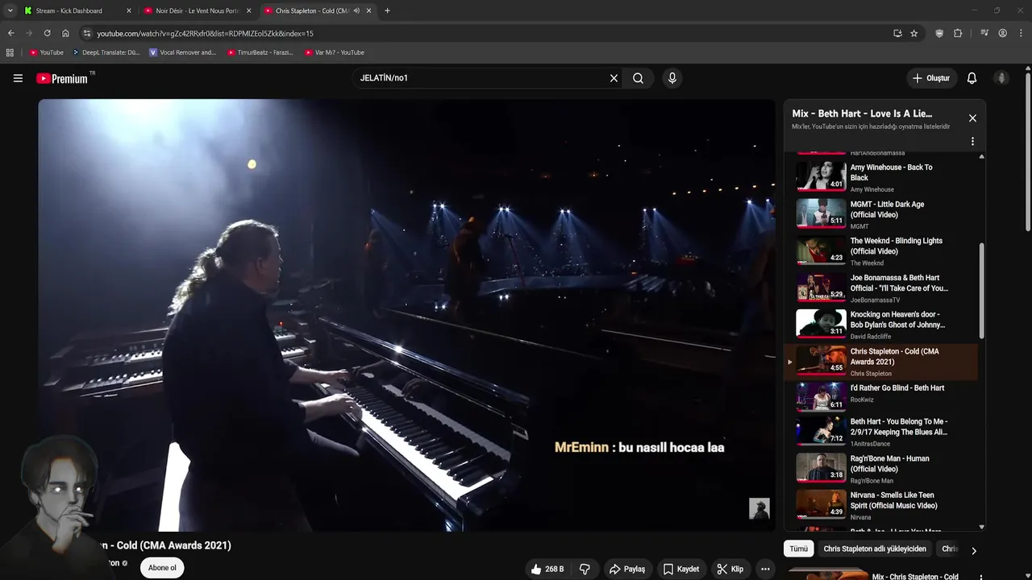Open menu for Mix - Chris Stapleton suggestion
Viewport: 1032px width, 580px height.
[981, 577]
